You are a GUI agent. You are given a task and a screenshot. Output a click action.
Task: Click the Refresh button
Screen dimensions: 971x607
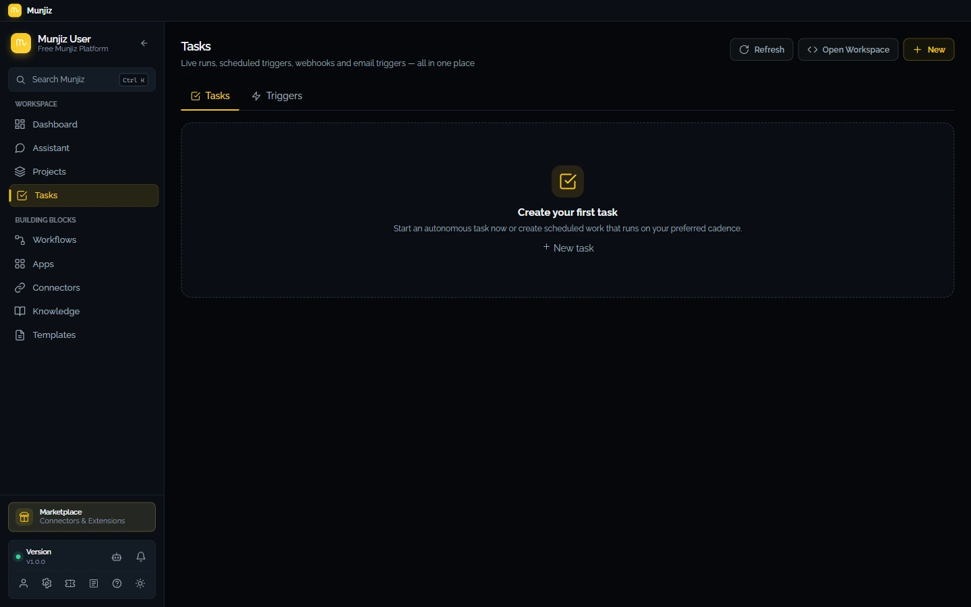point(762,49)
